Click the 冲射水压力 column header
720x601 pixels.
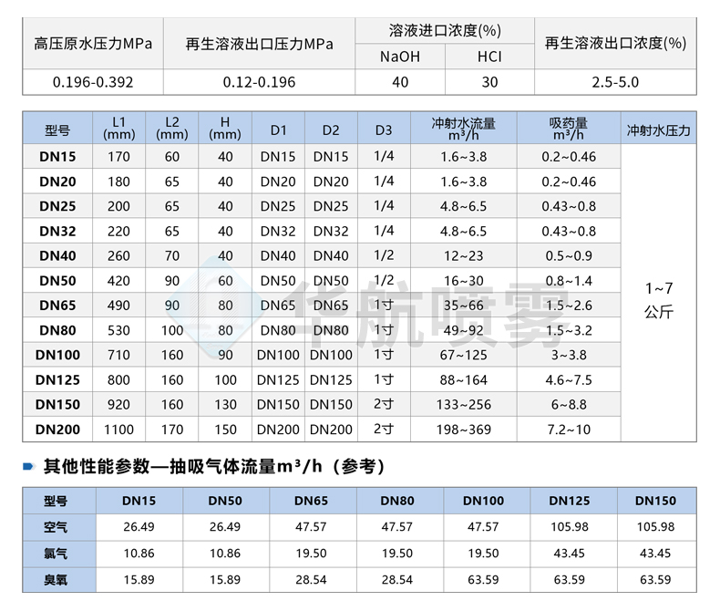tap(658, 130)
